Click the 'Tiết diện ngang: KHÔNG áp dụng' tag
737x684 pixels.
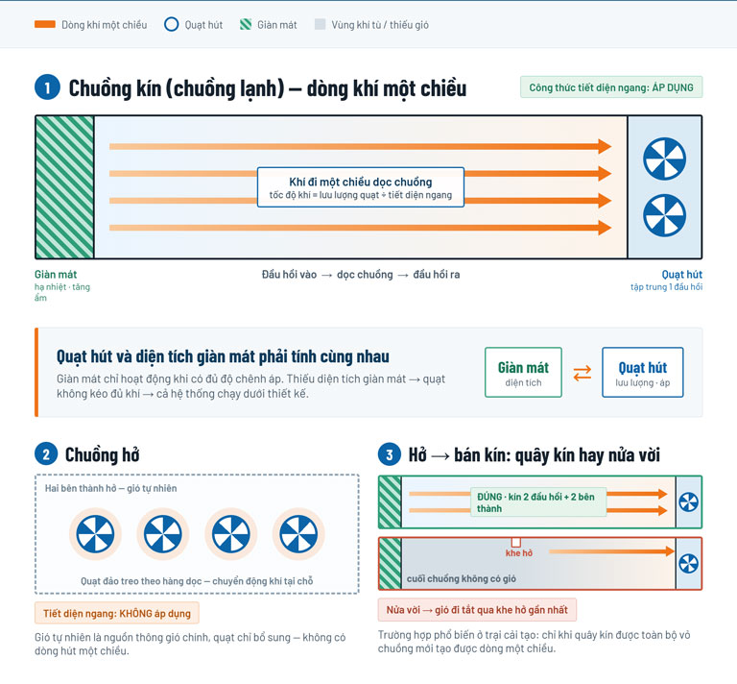[x=117, y=613]
